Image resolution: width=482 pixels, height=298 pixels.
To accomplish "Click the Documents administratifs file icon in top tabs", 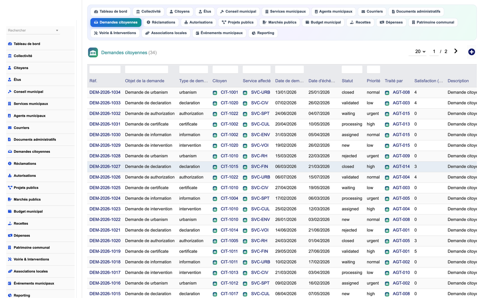I will (393, 12).
